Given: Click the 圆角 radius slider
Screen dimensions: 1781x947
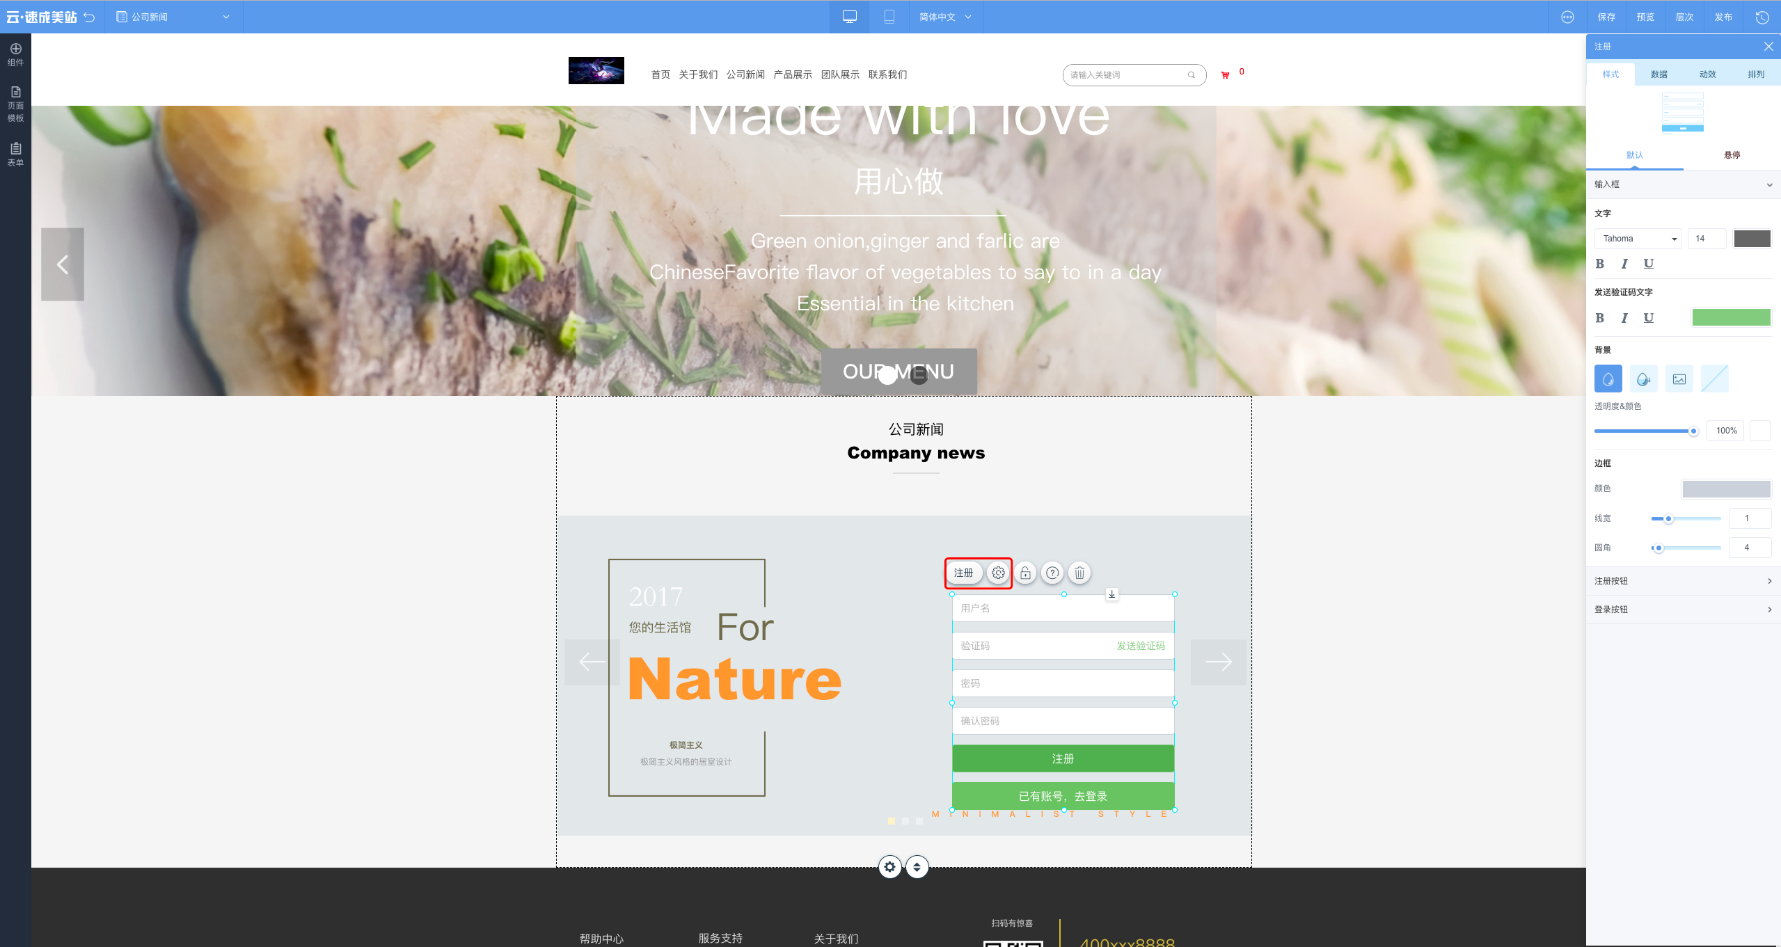Looking at the screenshot, I should tap(1686, 548).
